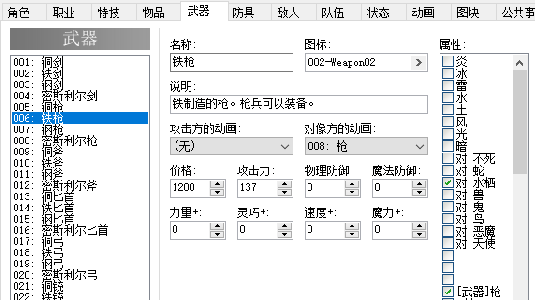Pick 012: 密斯利尔斧 in weapon list
The width and height of the screenshot is (535, 300).
(80, 185)
